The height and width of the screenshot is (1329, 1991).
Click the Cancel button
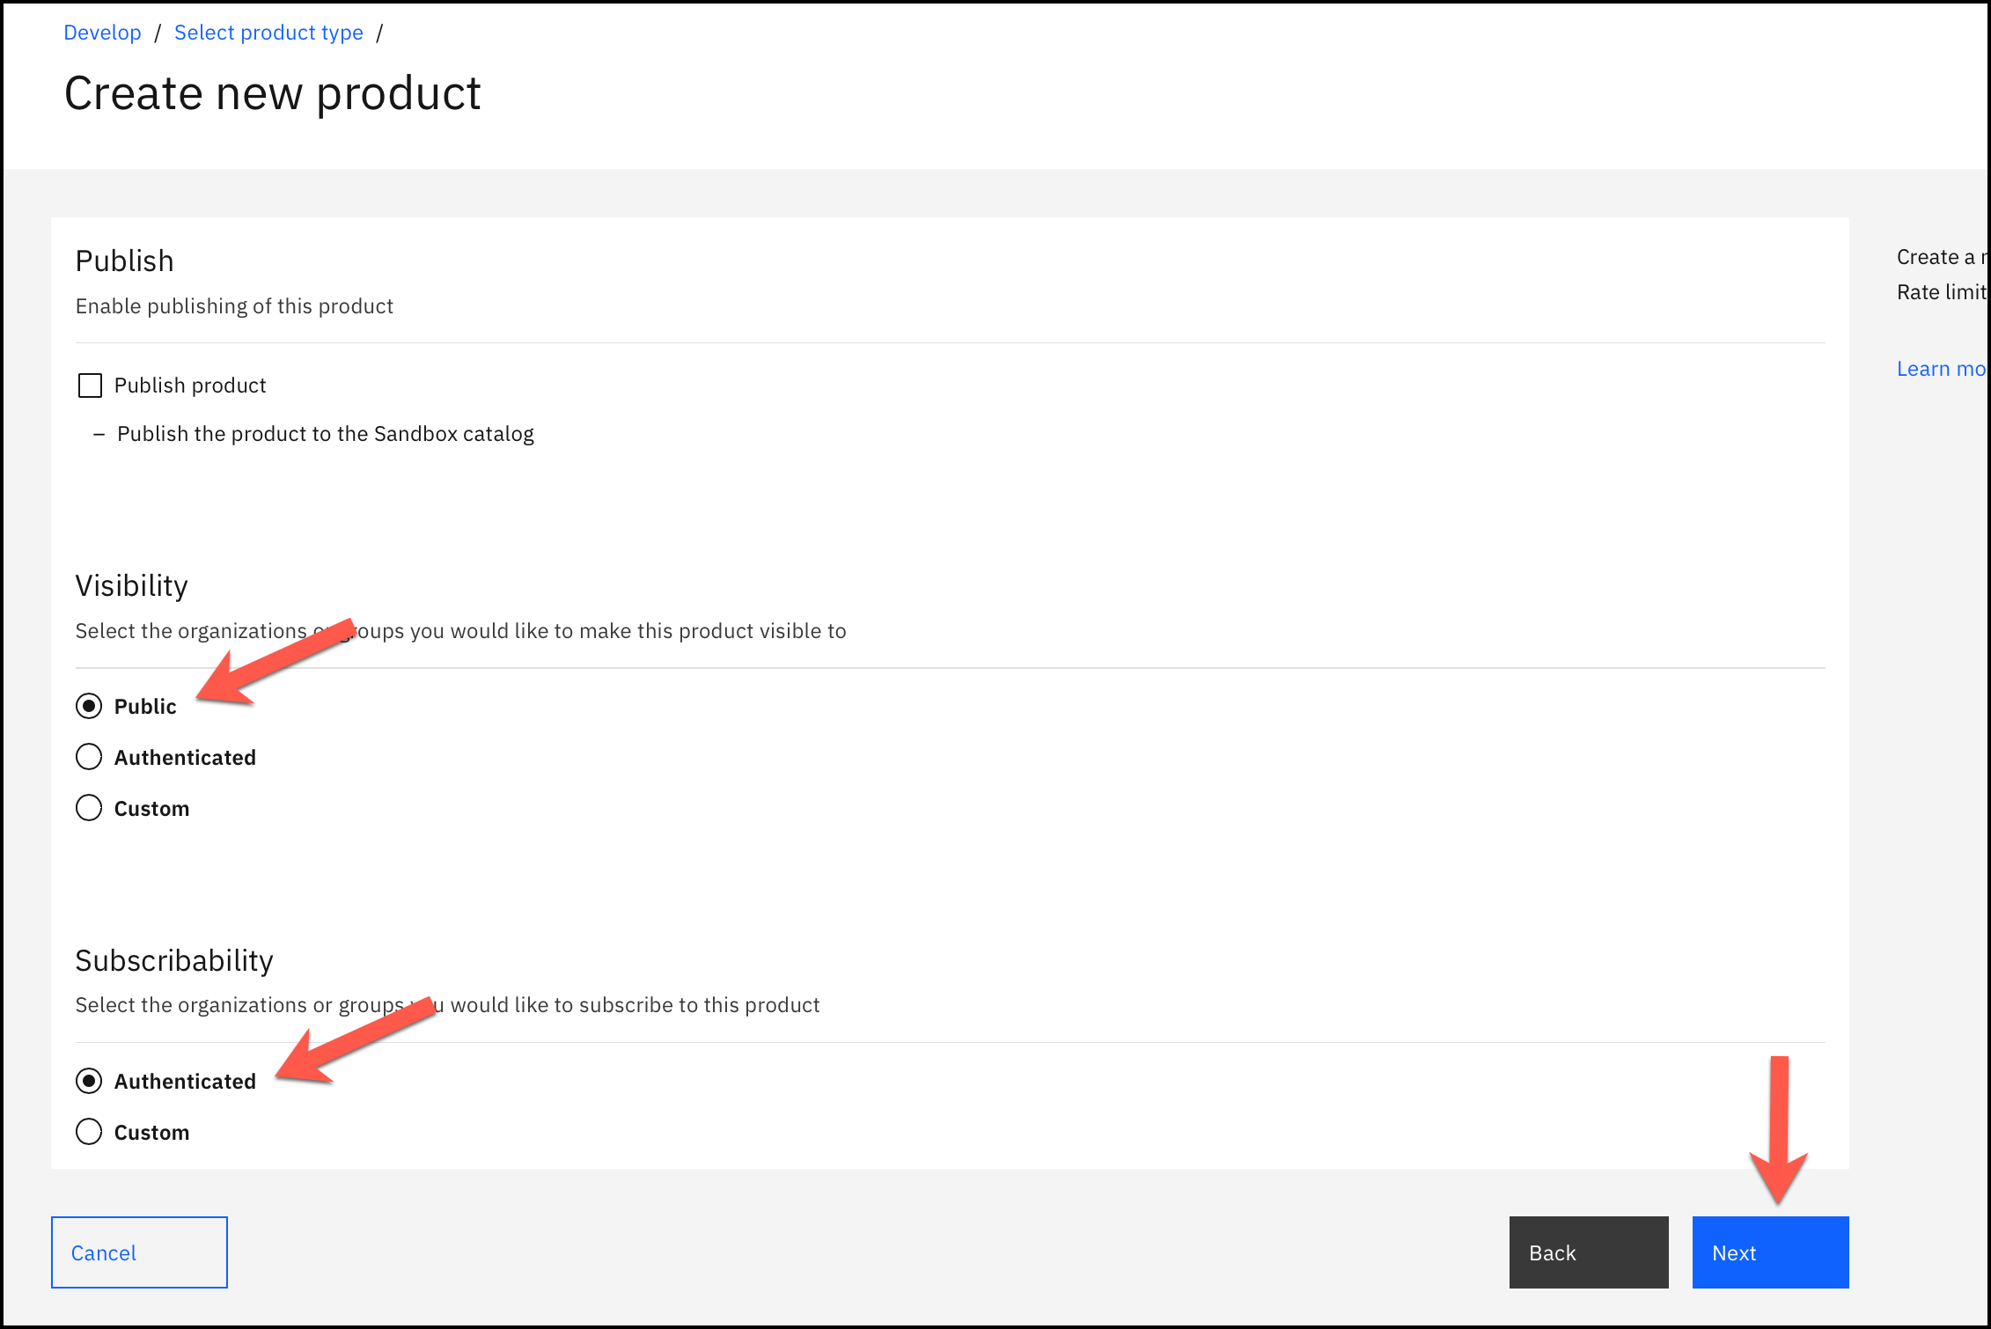tap(138, 1252)
